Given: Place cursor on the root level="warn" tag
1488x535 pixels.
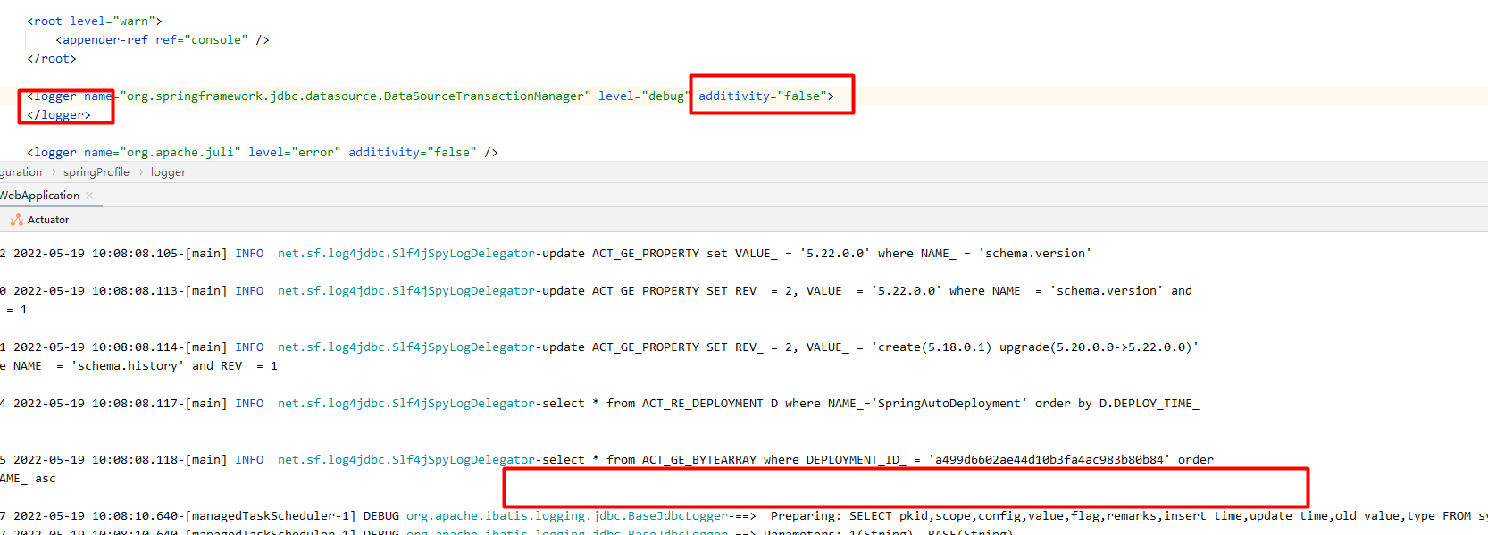Looking at the screenshot, I should (x=95, y=21).
